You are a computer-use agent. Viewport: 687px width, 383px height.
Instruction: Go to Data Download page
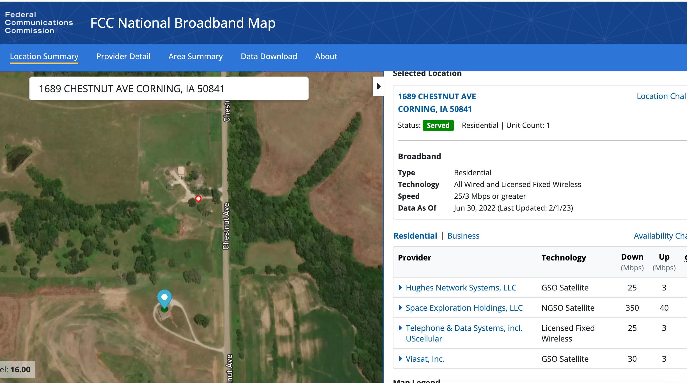click(269, 56)
